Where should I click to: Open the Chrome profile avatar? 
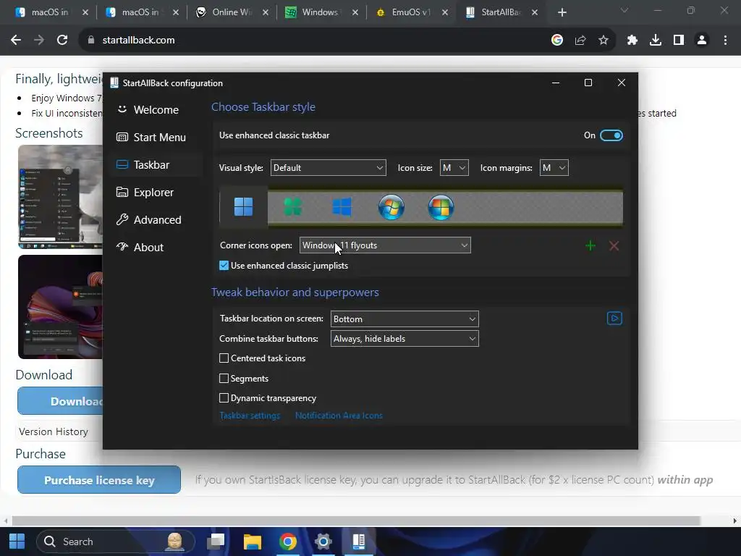point(702,41)
